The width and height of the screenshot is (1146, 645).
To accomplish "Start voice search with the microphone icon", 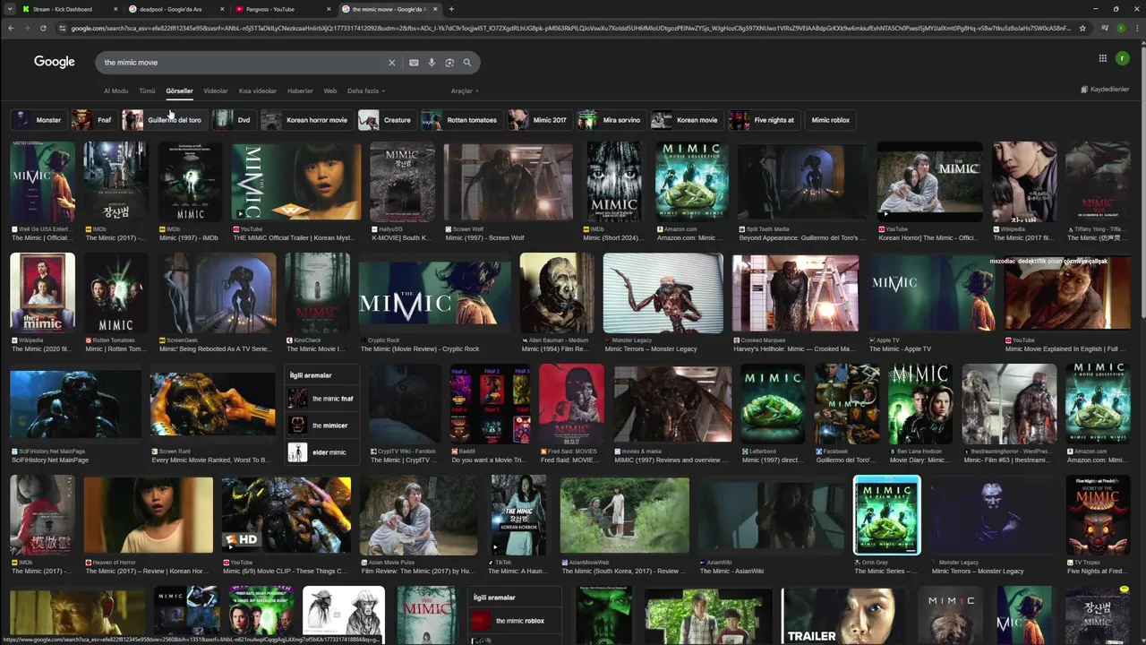I will pyautogui.click(x=432, y=63).
